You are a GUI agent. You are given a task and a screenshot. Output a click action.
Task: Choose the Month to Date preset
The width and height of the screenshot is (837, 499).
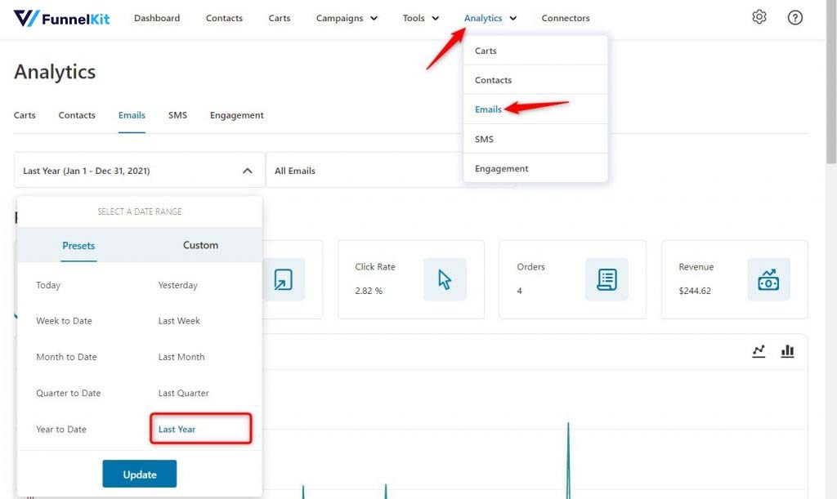(x=67, y=357)
